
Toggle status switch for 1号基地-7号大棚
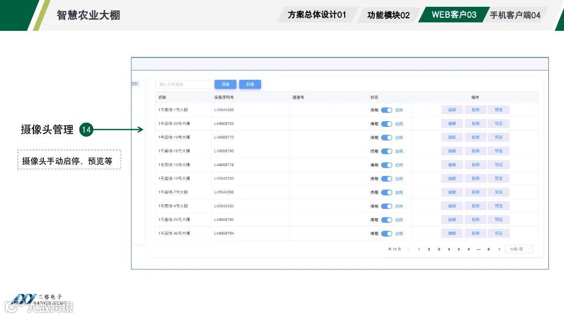tap(386, 192)
